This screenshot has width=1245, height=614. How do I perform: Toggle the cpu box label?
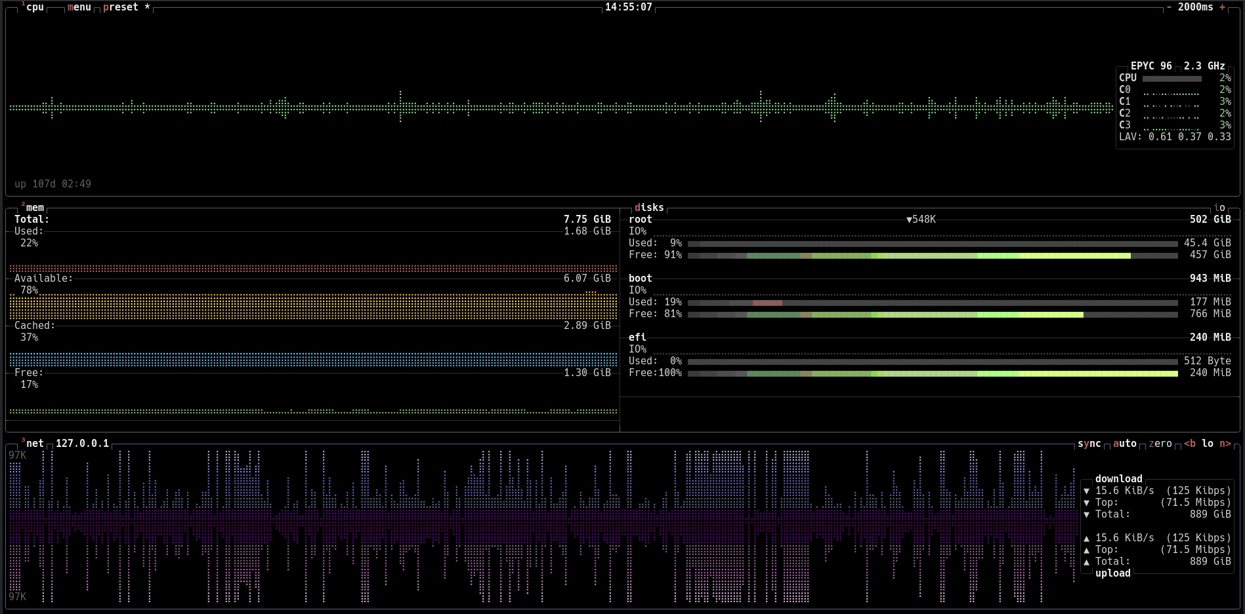[x=34, y=7]
